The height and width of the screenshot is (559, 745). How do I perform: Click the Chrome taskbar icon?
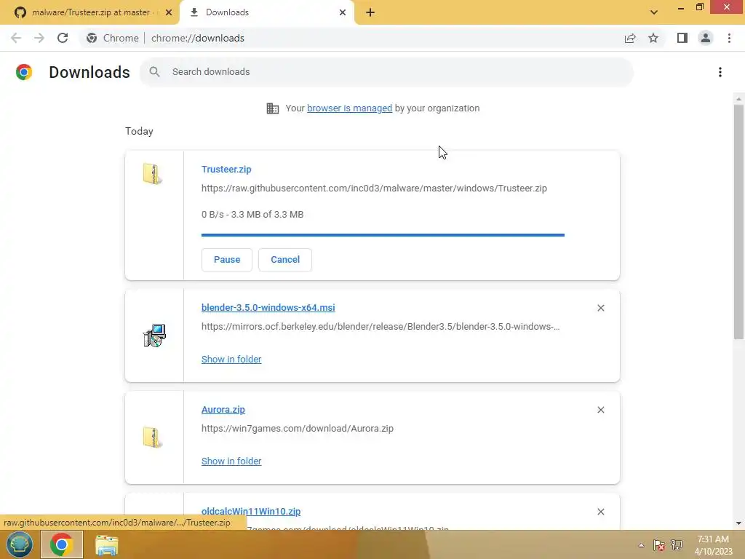pyautogui.click(x=61, y=544)
